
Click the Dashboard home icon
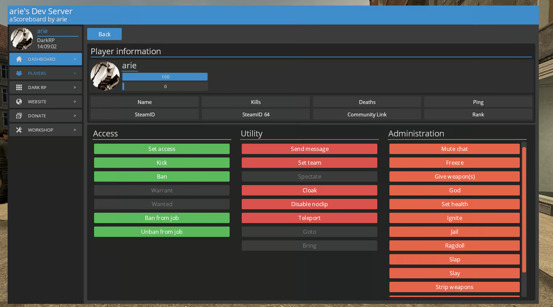coord(19,59)
